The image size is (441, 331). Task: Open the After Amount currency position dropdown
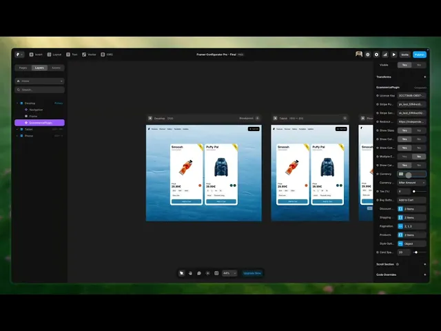[412, 183]
